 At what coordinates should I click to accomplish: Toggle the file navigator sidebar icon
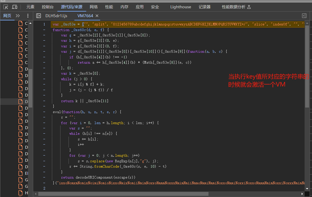click(x=38, y=16)
